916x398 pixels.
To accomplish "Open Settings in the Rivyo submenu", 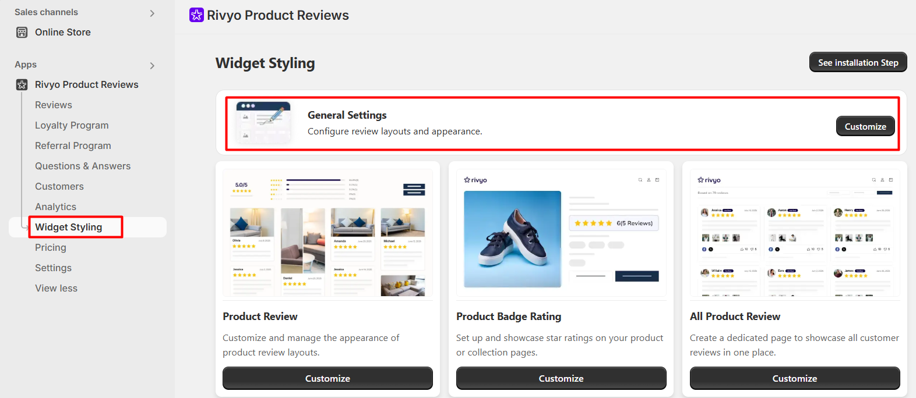I will [x=53, y=268].
